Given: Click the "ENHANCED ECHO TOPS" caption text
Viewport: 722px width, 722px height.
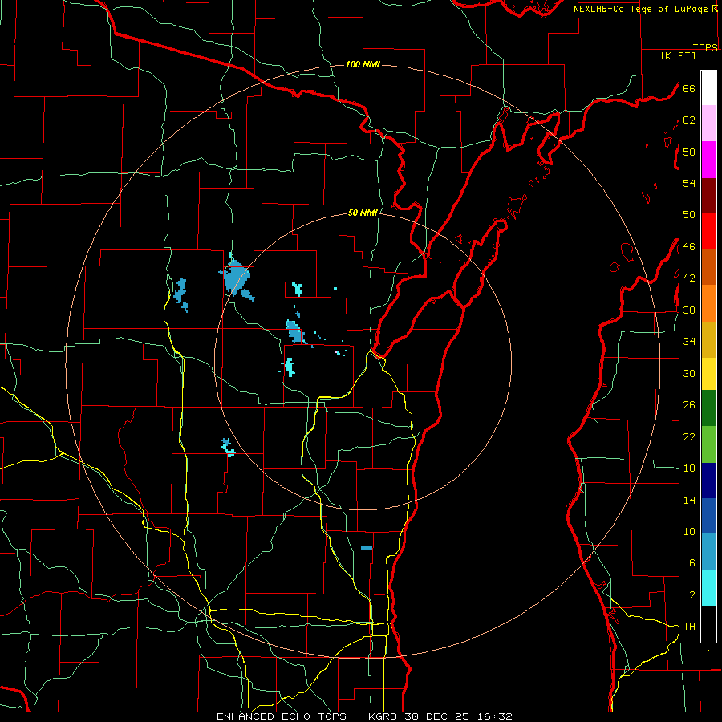Looking at the screenshot, I should coord(282,716).
